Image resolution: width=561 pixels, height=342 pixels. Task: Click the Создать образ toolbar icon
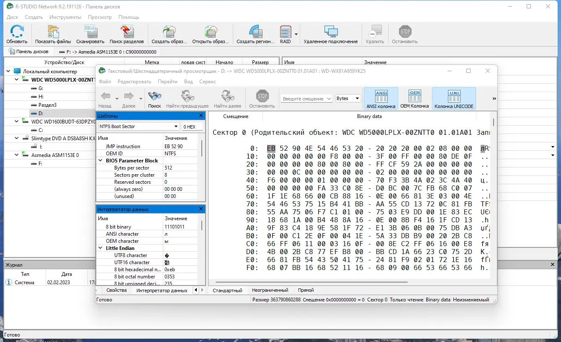pyautogui.click(x=169, y=32)
